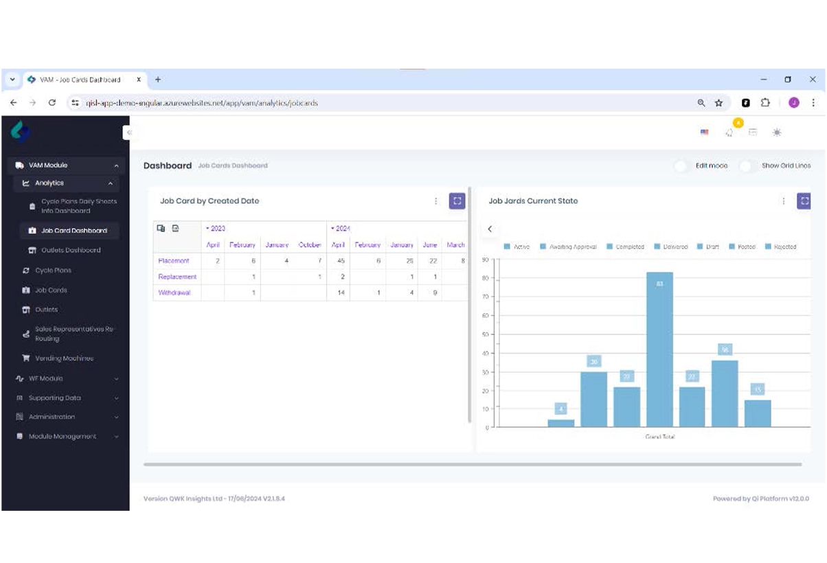Viewport: 827px width, 563px height.
Task: Click the export icon in pivot table header
Action: point(175,229)
